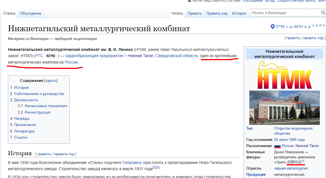Image resolution: width=326 pixels, height=178 pixels.
Task: Click the top bar Обсуждение user link
Action: 253,1
